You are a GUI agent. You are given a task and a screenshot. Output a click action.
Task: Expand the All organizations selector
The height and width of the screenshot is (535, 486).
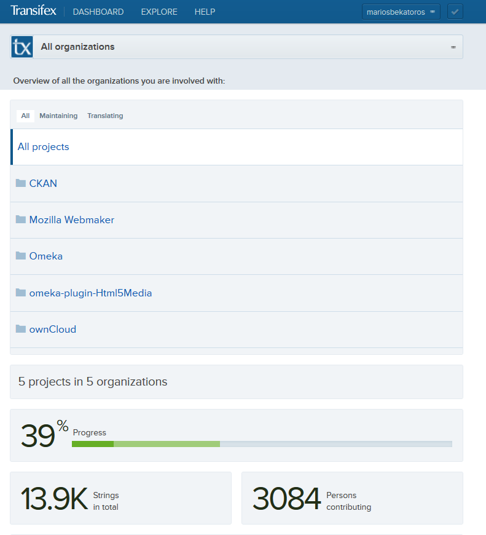237,47
